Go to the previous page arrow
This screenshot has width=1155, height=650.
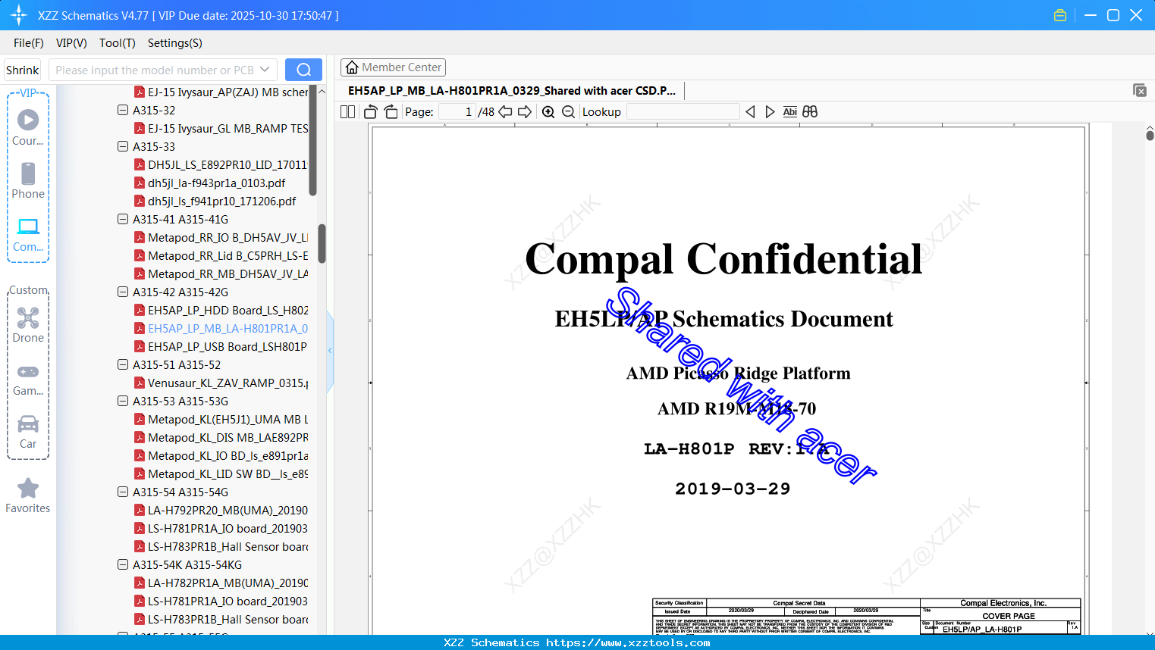[x=505, y=112]
